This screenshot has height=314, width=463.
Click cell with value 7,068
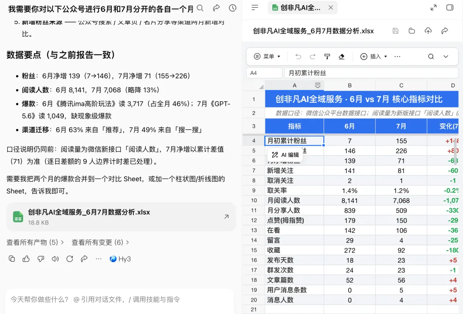401,200
